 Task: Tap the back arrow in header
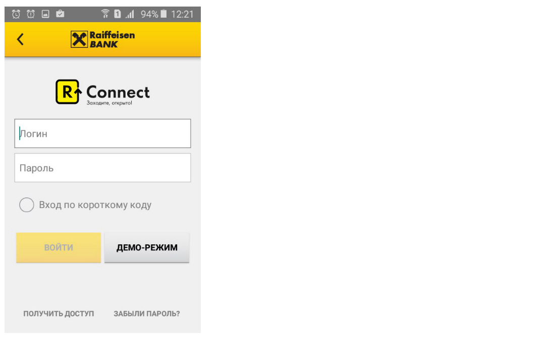click(20, 39)
